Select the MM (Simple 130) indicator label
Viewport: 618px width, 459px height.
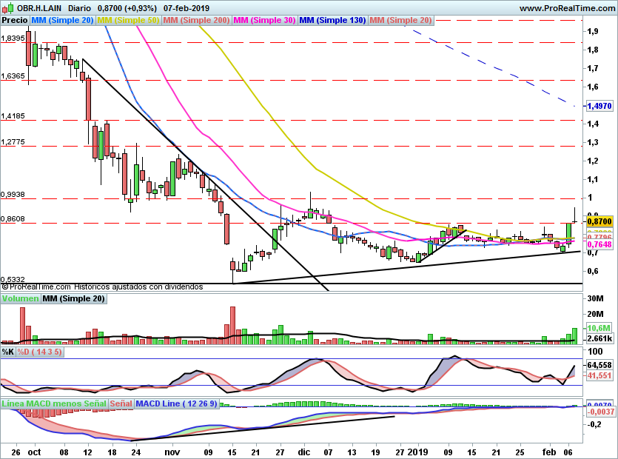[332, 20]
